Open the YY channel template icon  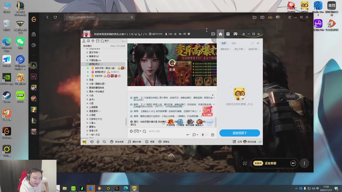[228, 34]
